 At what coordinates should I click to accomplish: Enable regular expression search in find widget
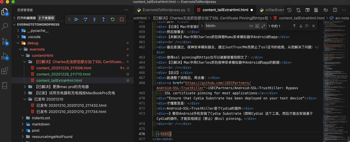click(x=264, y=26)
